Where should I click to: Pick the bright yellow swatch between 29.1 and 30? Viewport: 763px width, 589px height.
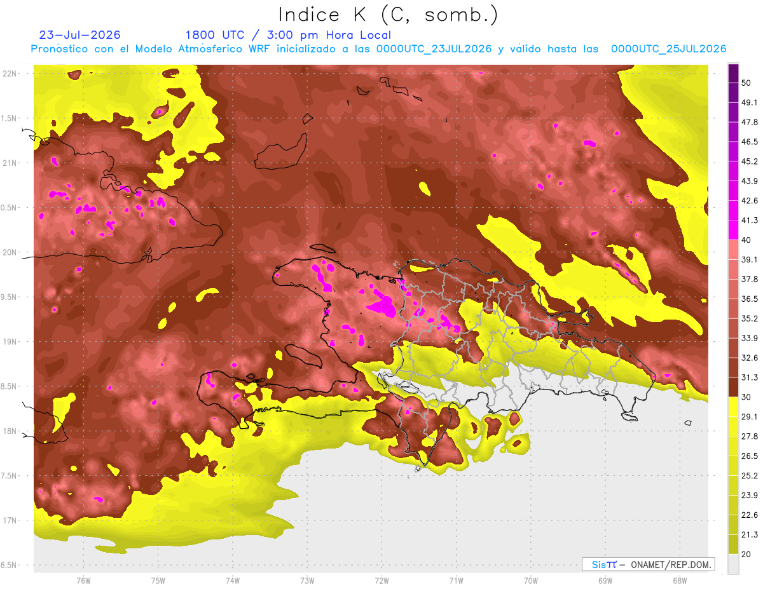point(733,406)
